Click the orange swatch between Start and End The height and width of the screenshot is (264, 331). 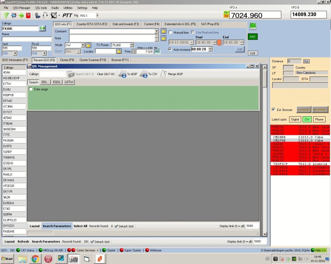(219, 43)
